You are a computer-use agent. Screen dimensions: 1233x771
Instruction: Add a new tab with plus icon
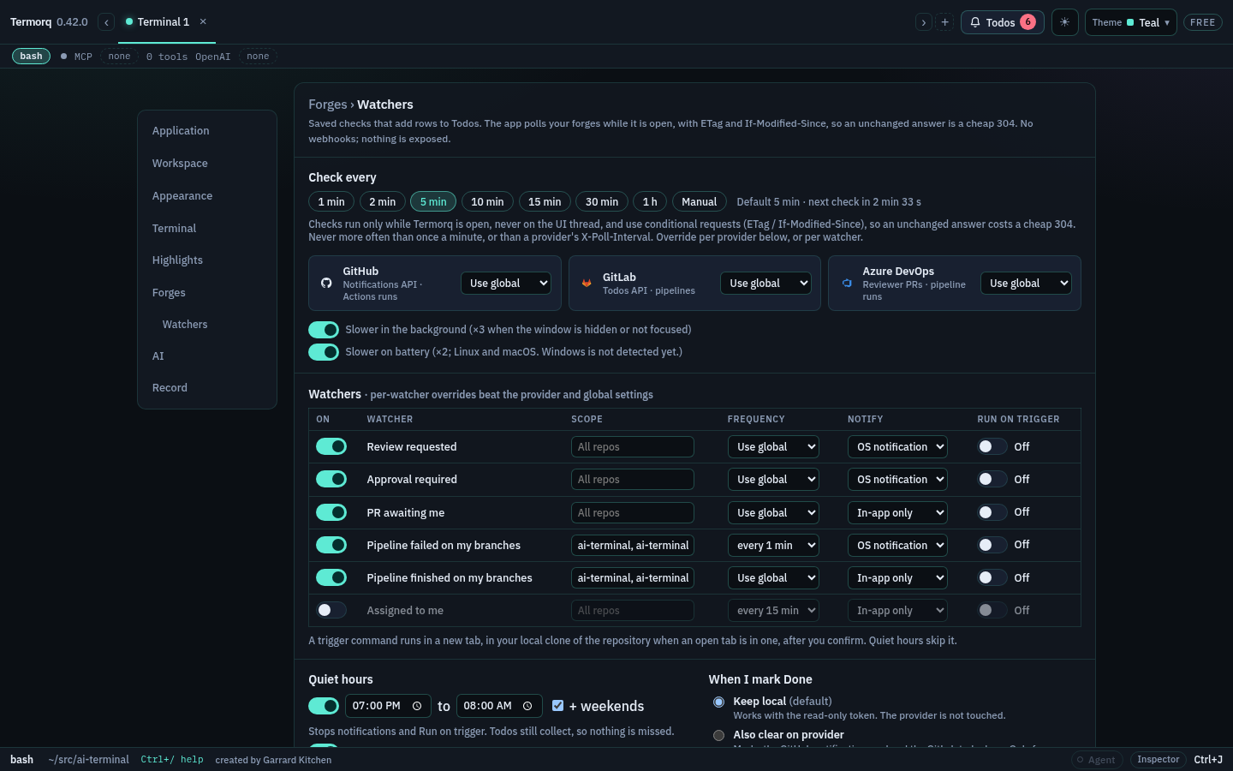click(945, 22)
